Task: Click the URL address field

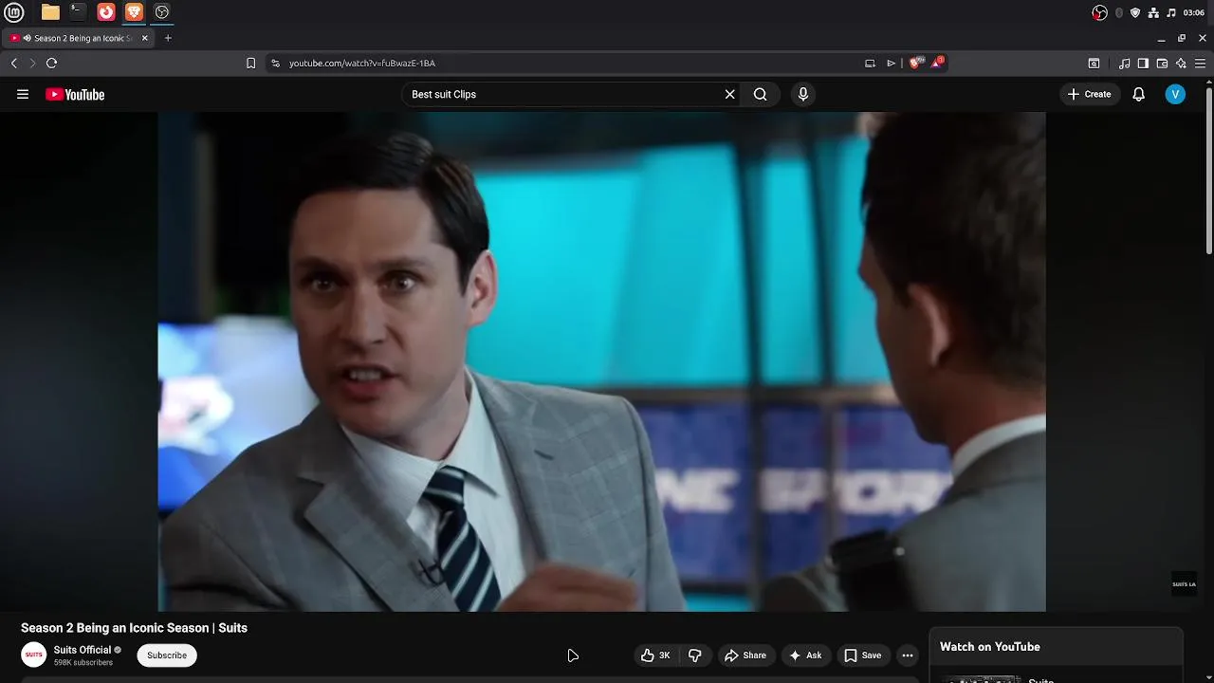Action: point(569,63)
